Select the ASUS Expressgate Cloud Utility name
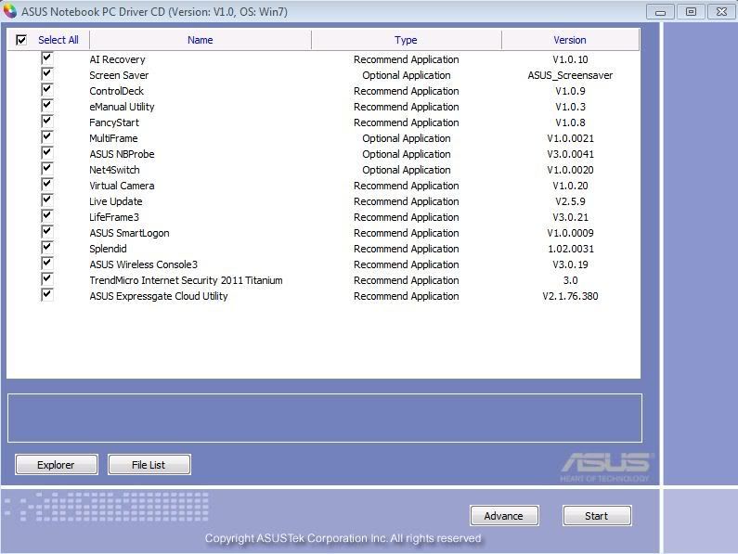This screenshot has height=554, width=738. tap(159, 296)
